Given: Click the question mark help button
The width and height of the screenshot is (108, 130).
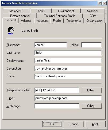Looking at the screenshot, I should click(x=100, y=3).
